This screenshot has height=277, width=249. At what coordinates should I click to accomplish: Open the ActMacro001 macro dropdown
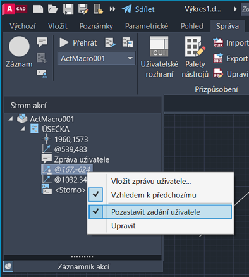[130, 58]
